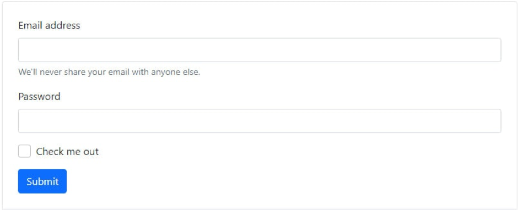Click the word 'address' in the email label

[x=62, y=25]
